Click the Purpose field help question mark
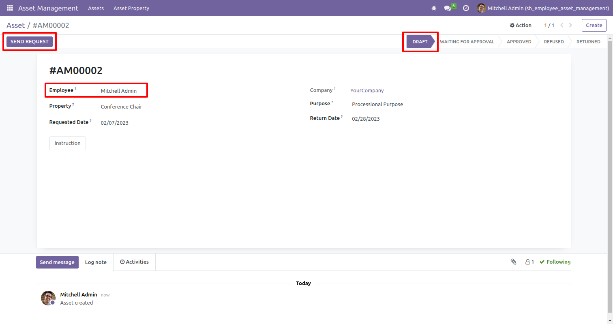The height and width of the screenshot is (324, 613). click(332, 102)
